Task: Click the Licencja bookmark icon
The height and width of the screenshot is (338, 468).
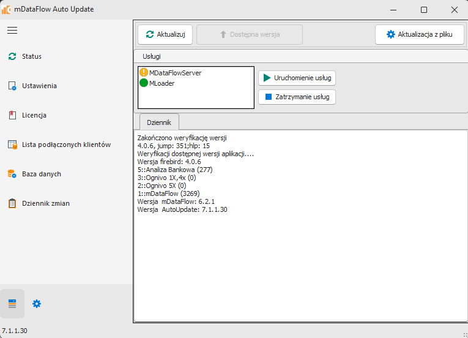Action: click(12, 115)
